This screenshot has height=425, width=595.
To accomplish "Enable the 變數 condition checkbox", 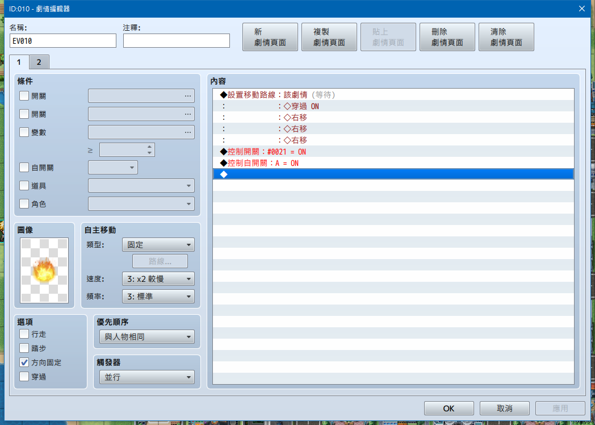I will coord(24,132).
